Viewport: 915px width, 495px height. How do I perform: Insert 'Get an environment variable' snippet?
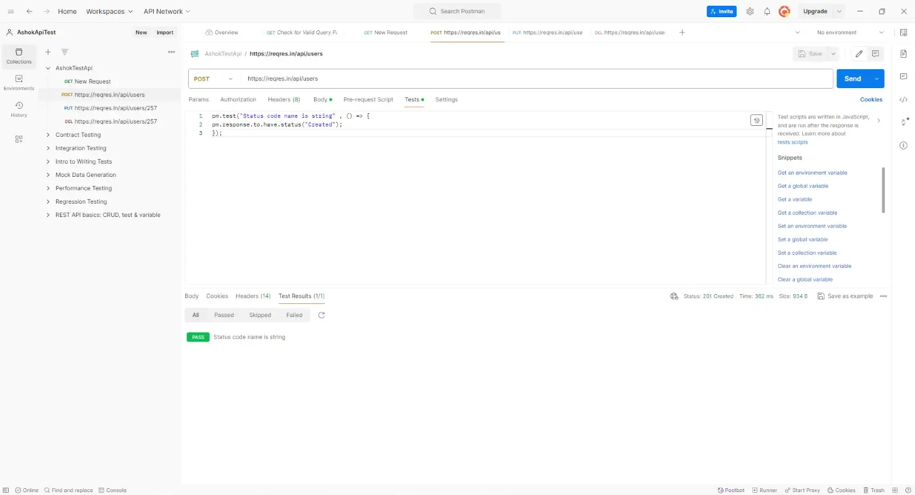812,173
